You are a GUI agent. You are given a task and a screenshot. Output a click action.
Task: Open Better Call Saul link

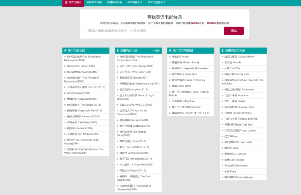tap(239, 125)
